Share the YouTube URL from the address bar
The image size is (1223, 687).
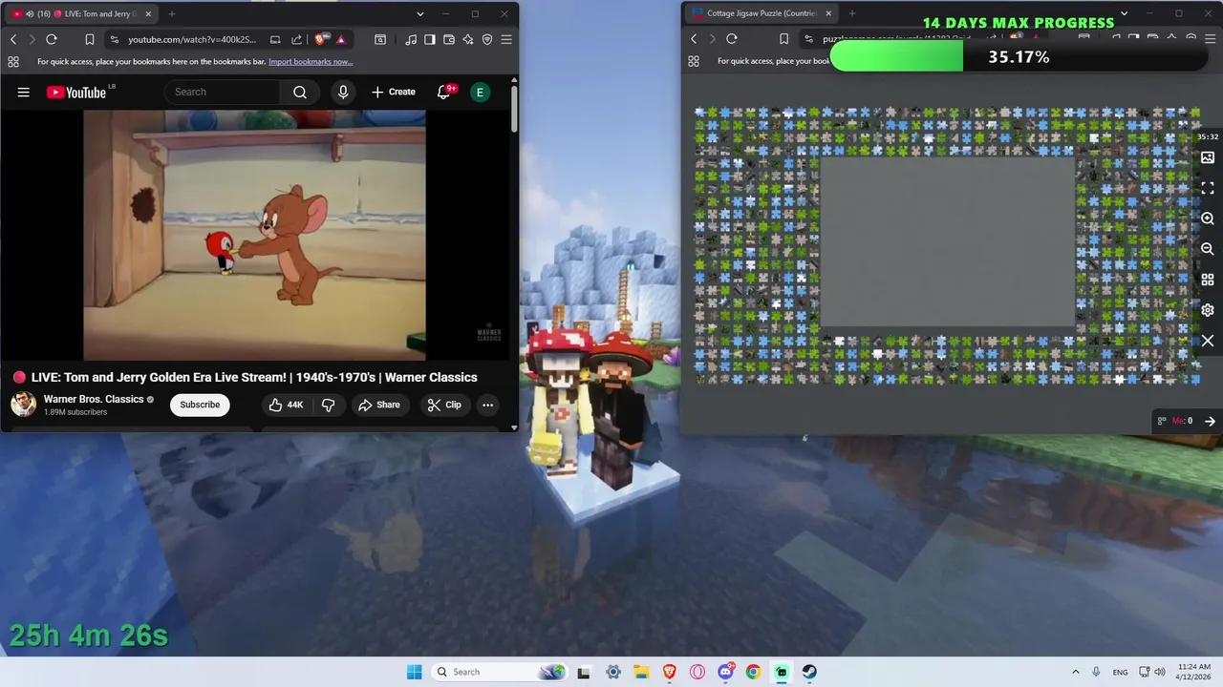pos(296,39)
